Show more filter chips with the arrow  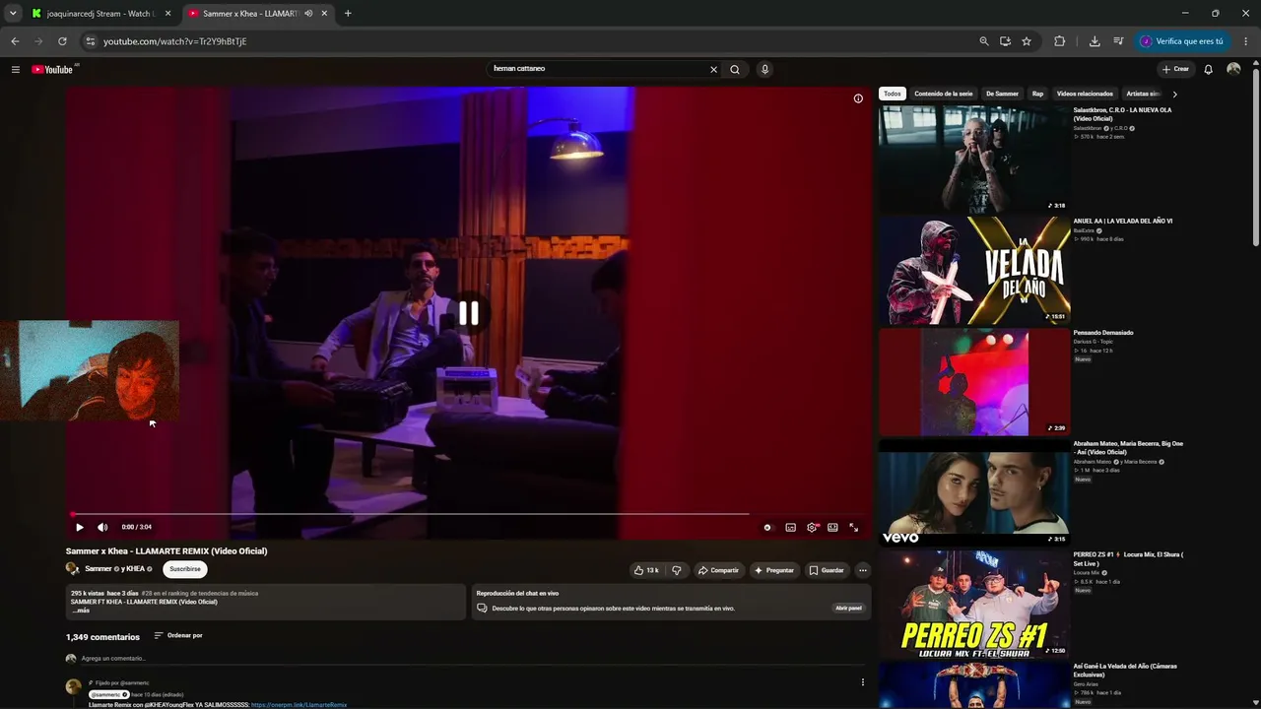point(1174,94)
